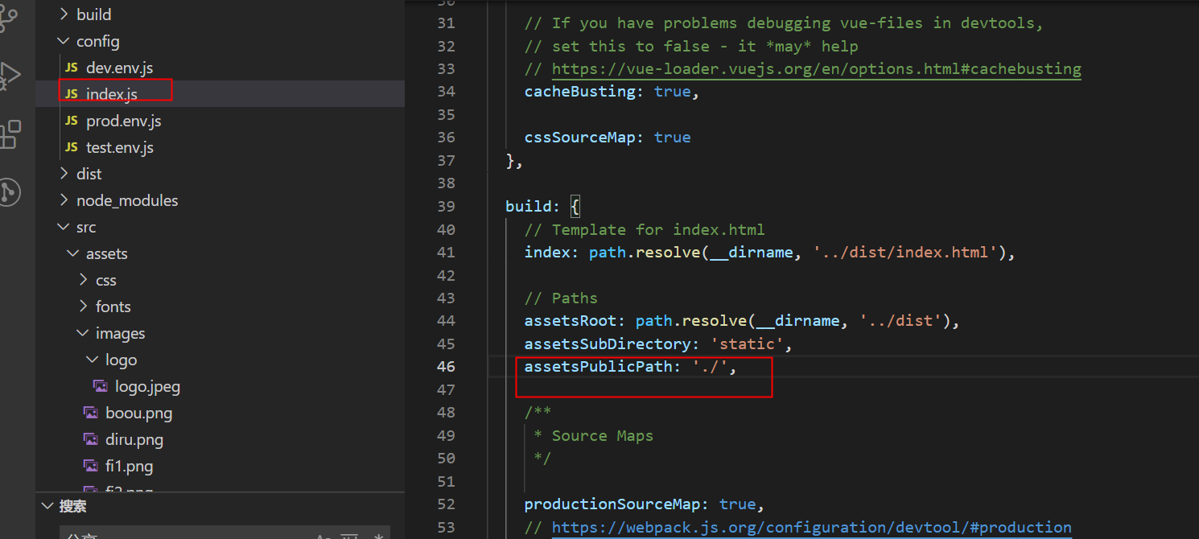Open boou.png in the explorer
Image resolution: width=1199 pixels, height=539 pixels.
click(x=139, y=413)
